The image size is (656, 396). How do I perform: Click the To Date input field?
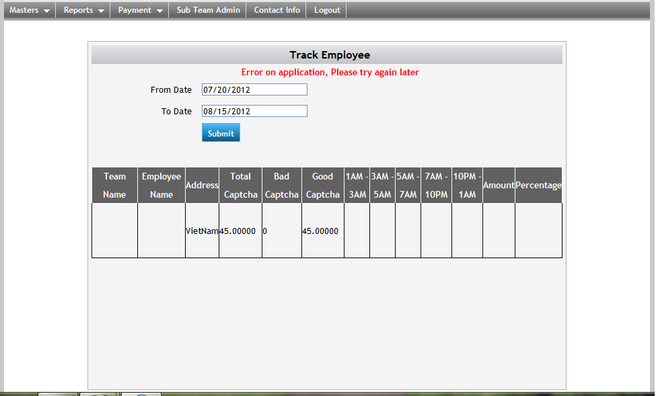click(x=254, y=111)
